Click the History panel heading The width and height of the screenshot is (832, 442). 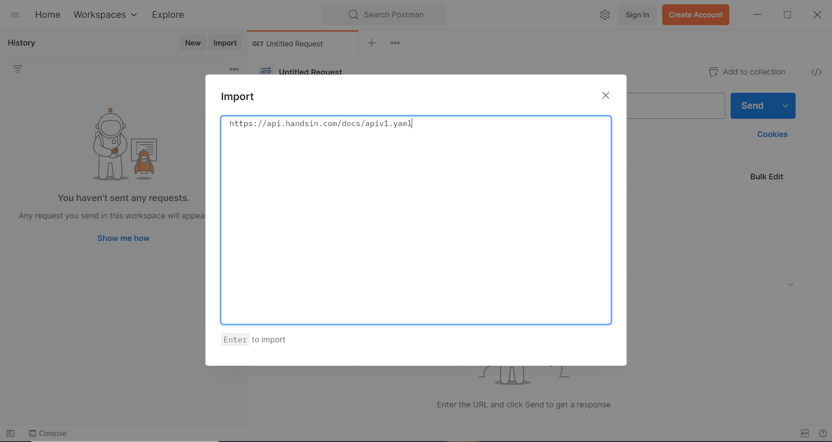click(x=21, y=43)
